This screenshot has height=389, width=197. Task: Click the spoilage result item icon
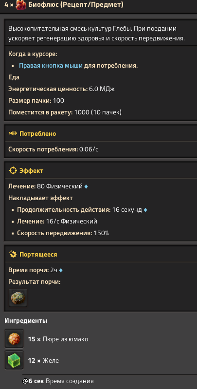(x=18, y=297)
